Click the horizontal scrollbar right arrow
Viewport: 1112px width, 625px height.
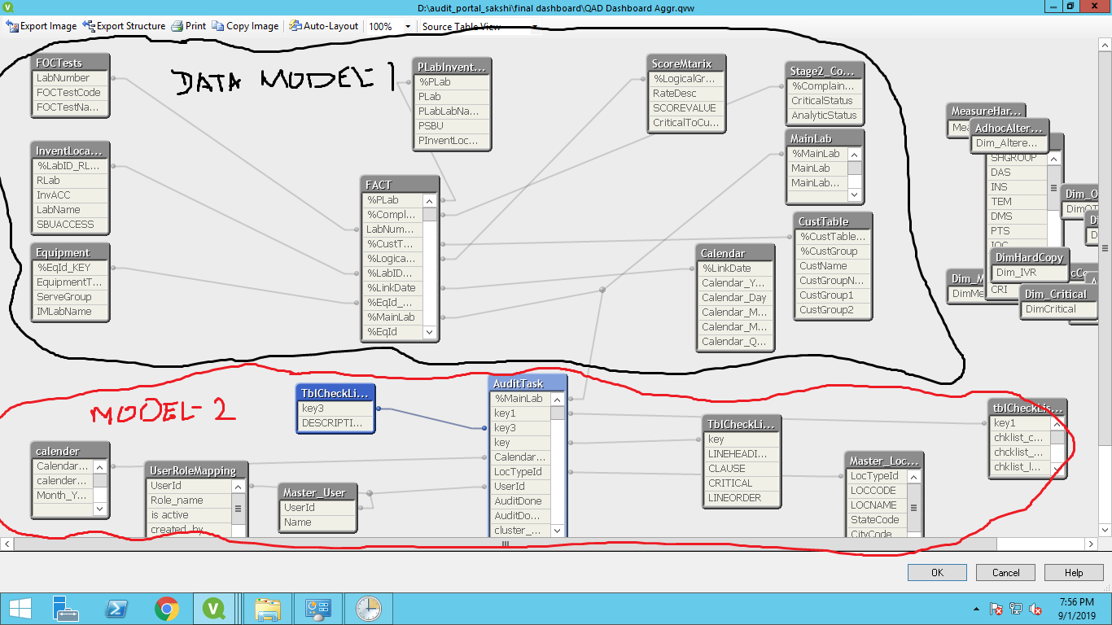pyautogui.click(x=1092, y=544)
